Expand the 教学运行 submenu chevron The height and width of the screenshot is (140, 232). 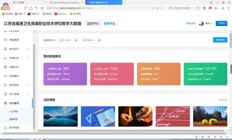click(x=29, y=49)
